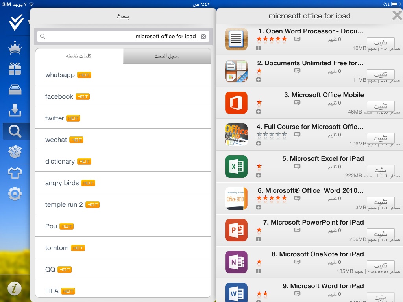Open the Full Course for Microsoft Office icon
403x302 pixels.
(x=236, y=134)
